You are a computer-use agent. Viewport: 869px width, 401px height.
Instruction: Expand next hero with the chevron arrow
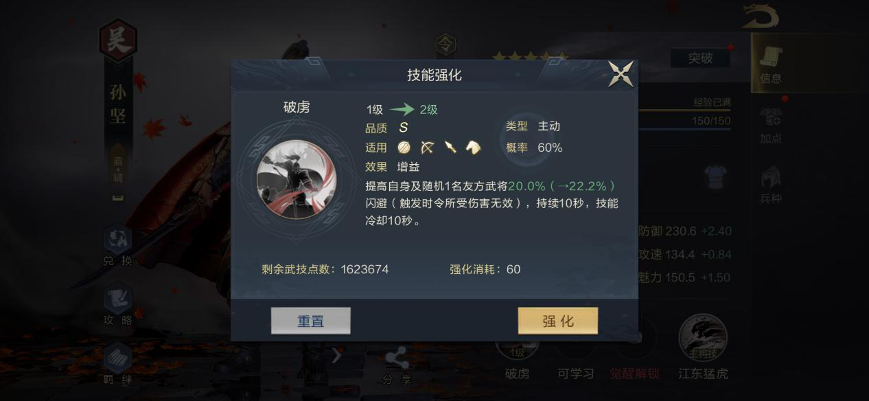pyautogui.click(x=336, y=356)
